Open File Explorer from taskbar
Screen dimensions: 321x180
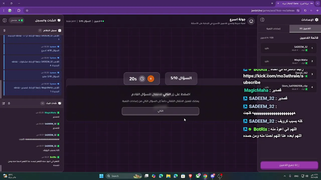(x=168, y=176)
